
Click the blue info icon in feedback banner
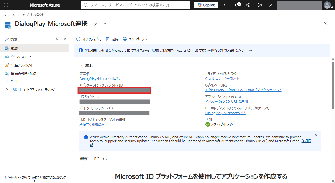point(81,50)
